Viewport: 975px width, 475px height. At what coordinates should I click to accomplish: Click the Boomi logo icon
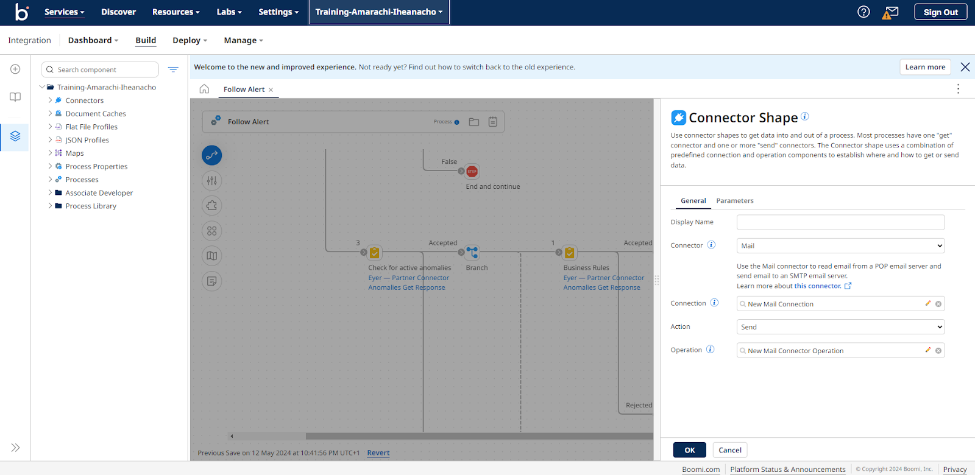click(22, 12)
